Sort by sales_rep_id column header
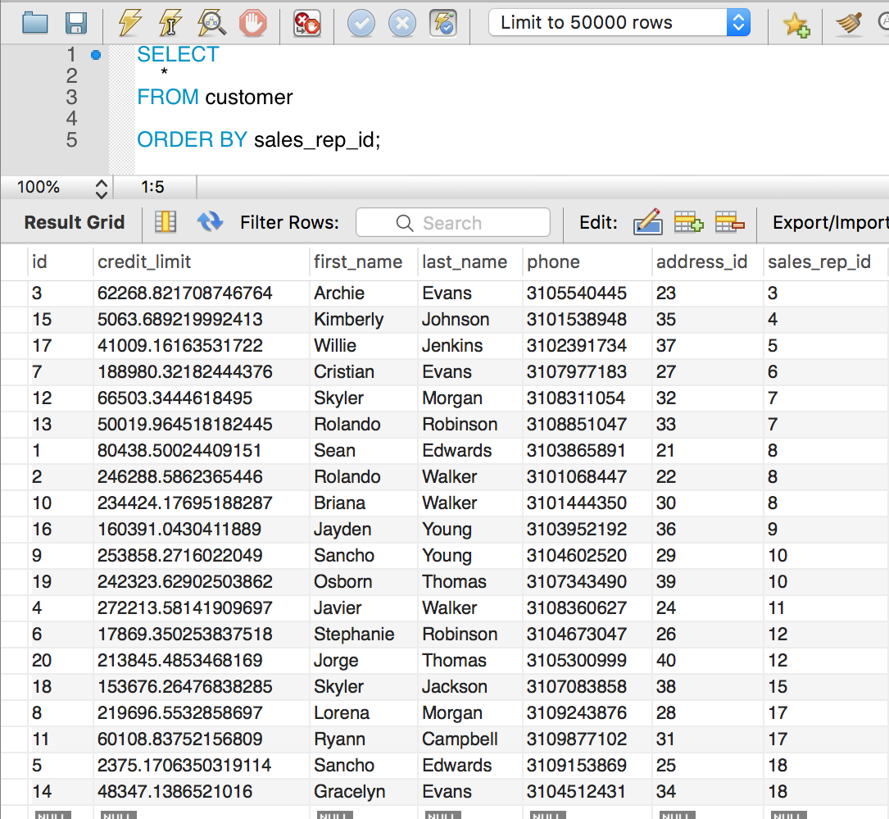The image size is (889, 819). (x=819, y=262)
